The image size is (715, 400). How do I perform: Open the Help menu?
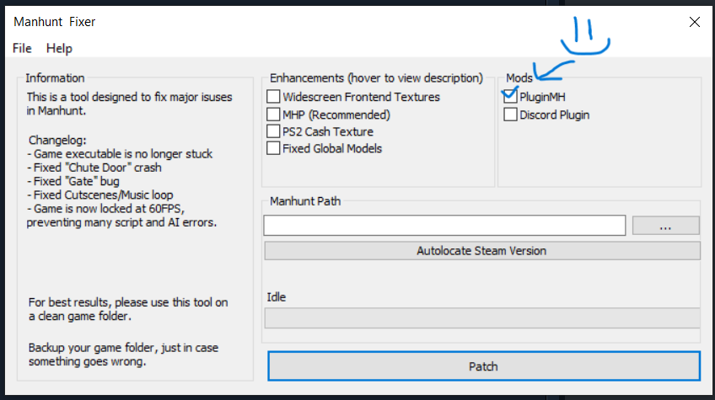(x=59, y=48)
